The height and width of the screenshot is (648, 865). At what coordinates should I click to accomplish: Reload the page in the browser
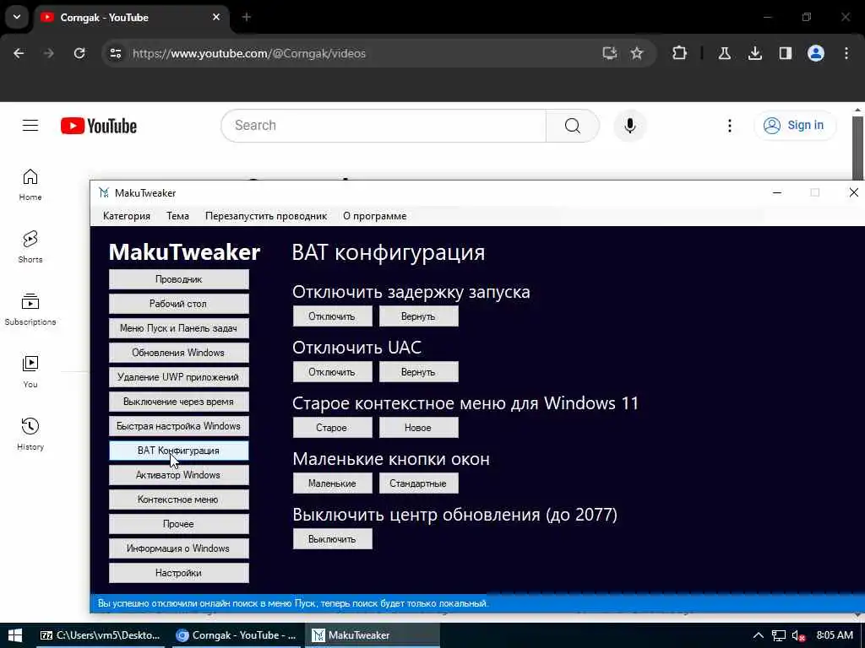coord(79,53)
